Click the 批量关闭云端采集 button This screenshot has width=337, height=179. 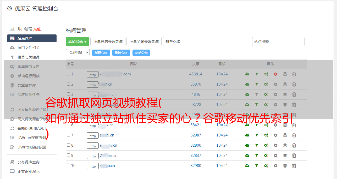[x=144, y=41]
